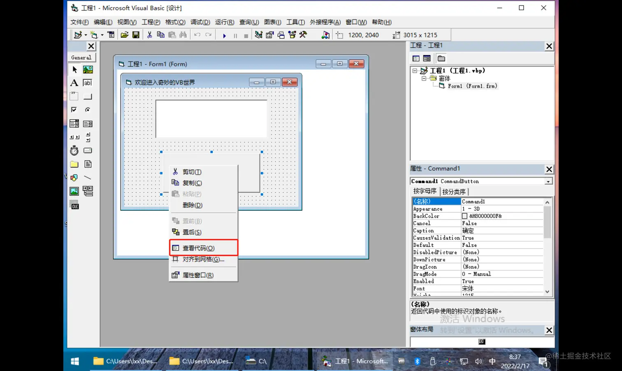This screenshot has height=371, width=622.
Task: Open the 文件(F) menu
Action: (79, 22)
